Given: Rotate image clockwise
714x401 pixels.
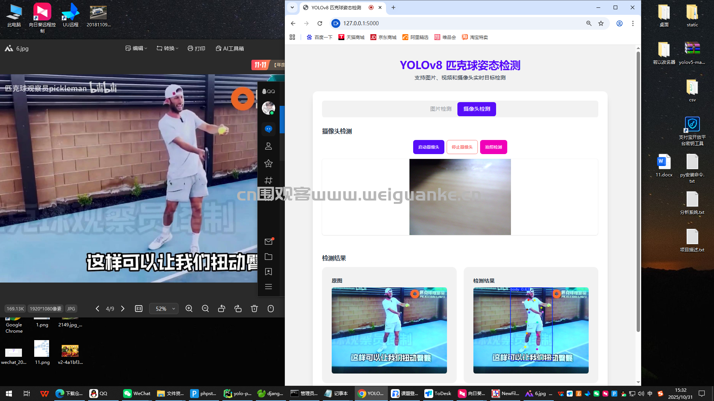Looking at the screenshot, I should click(x=238, y=309).
